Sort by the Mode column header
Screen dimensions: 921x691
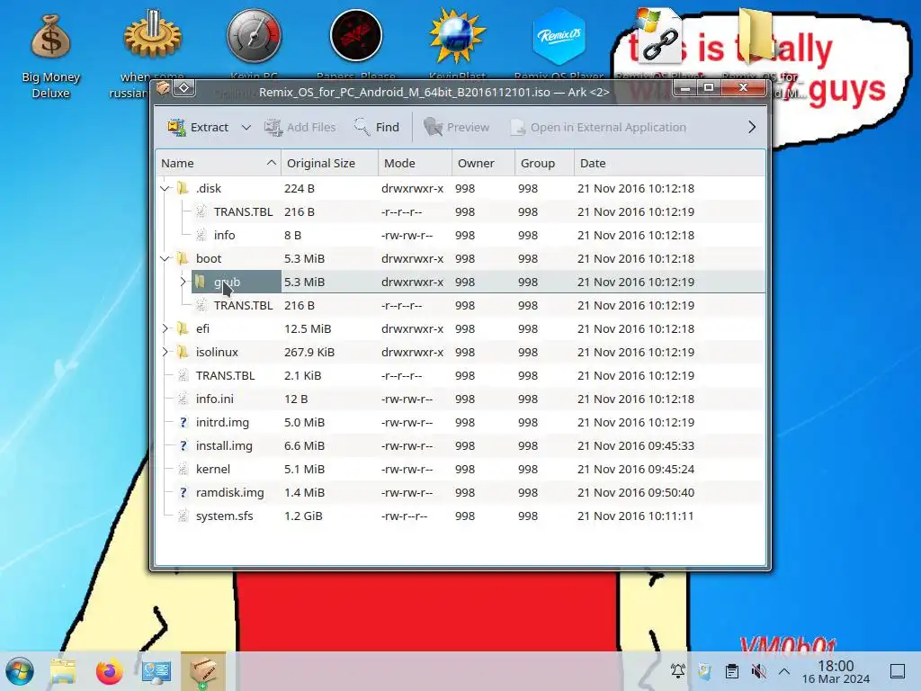[x=415, y=163]
